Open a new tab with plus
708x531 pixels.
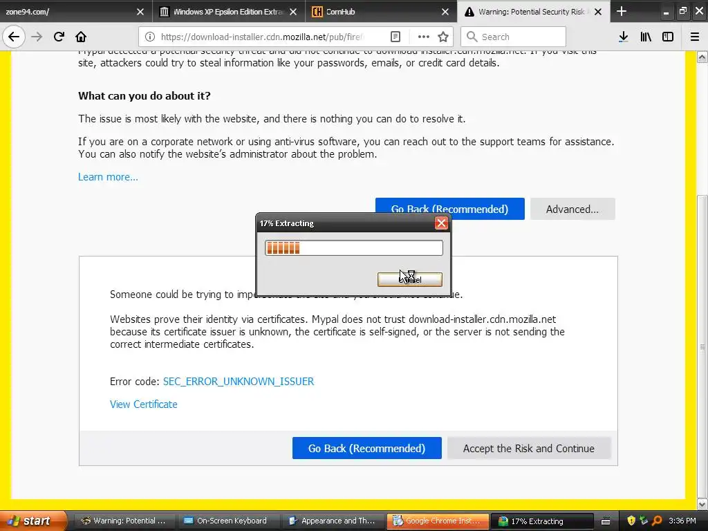point(622,11)
